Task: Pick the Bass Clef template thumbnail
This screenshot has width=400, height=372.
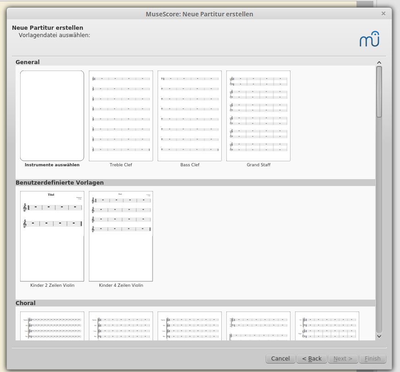Action: point(190,116)
